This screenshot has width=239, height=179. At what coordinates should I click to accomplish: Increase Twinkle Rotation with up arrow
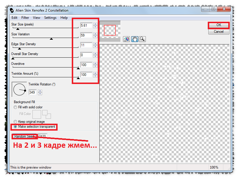click(40, 91)
